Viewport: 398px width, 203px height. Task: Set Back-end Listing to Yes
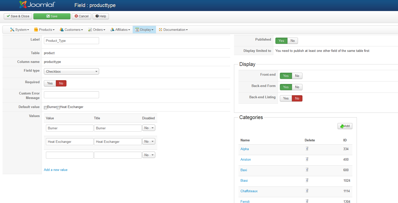tap(286, 98)
